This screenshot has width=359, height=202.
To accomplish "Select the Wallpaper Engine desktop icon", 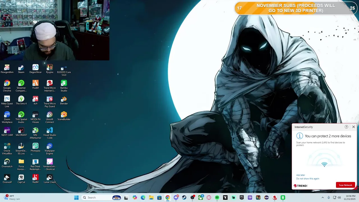I will pyautogui.click(x=50, y=149).
